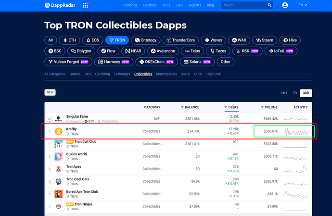View the TronApes activity sparkline
The width and height of the screenshot is (332, 216).
coord(295,169)
